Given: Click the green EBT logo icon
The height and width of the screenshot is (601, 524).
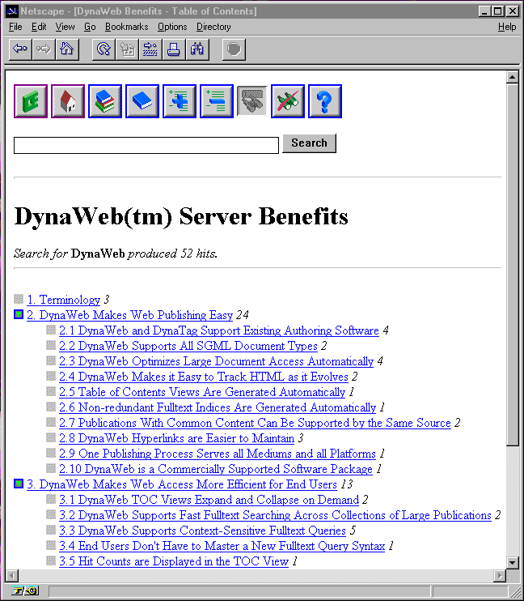Looking at the screenshot, I should pos(31,101).
